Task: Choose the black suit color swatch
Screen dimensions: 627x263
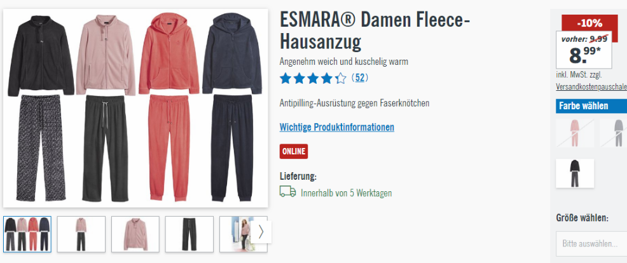Action: point(575,173)
